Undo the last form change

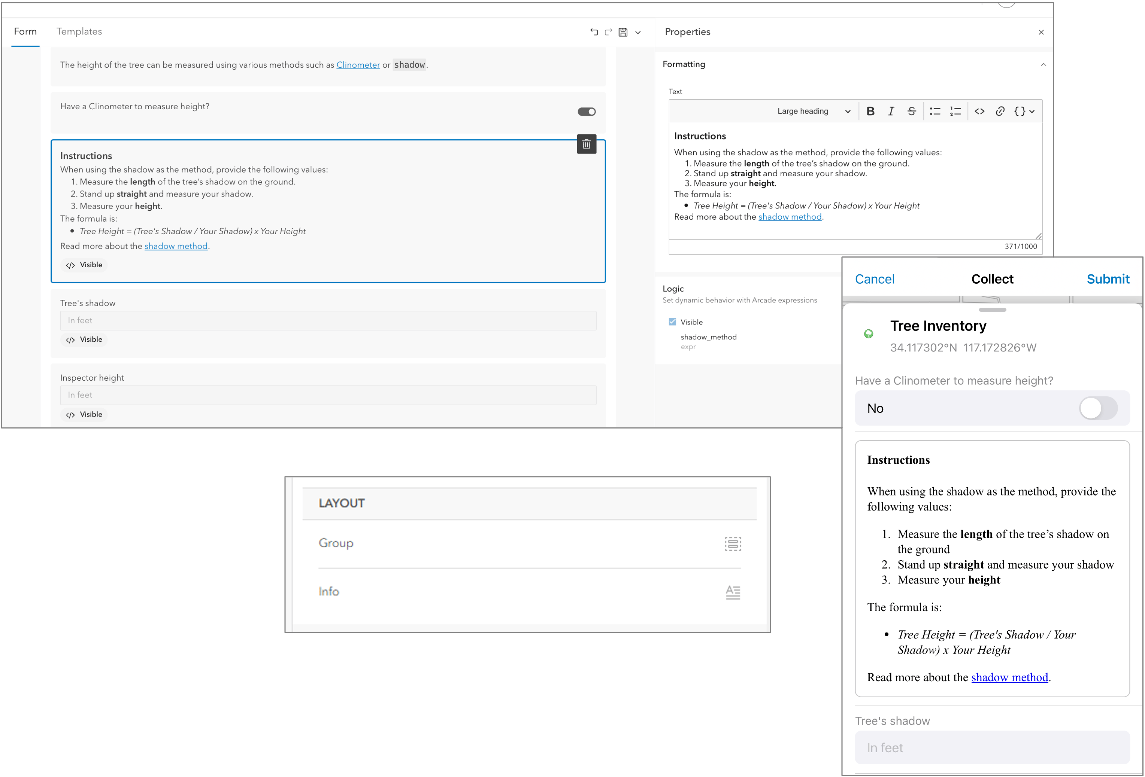tap(593, 32)
